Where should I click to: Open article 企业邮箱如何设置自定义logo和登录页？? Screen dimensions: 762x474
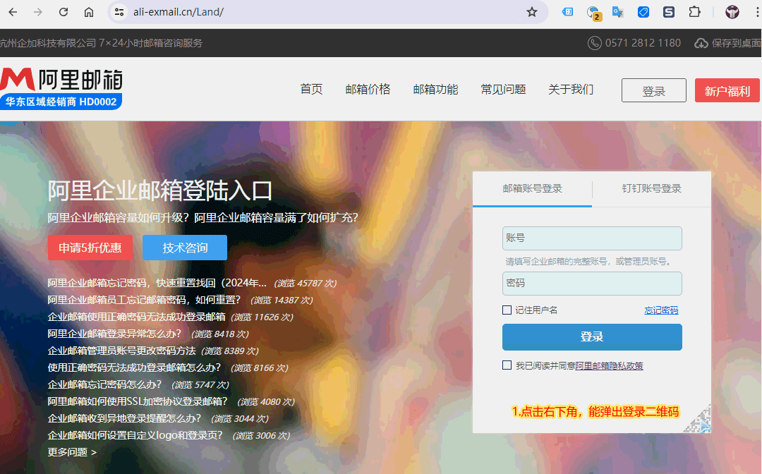(x=135, y=436)
